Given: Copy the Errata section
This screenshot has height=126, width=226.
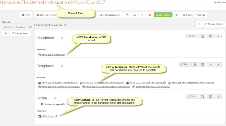Looking at the screenshot, I should tap(202, 96).
